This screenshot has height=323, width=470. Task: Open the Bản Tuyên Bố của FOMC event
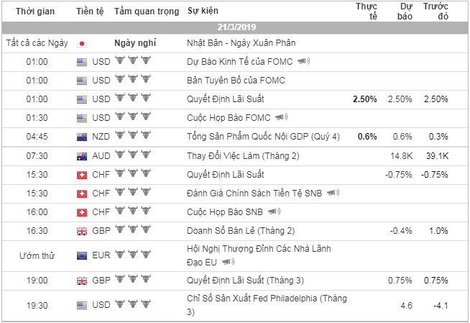(229, 80)
